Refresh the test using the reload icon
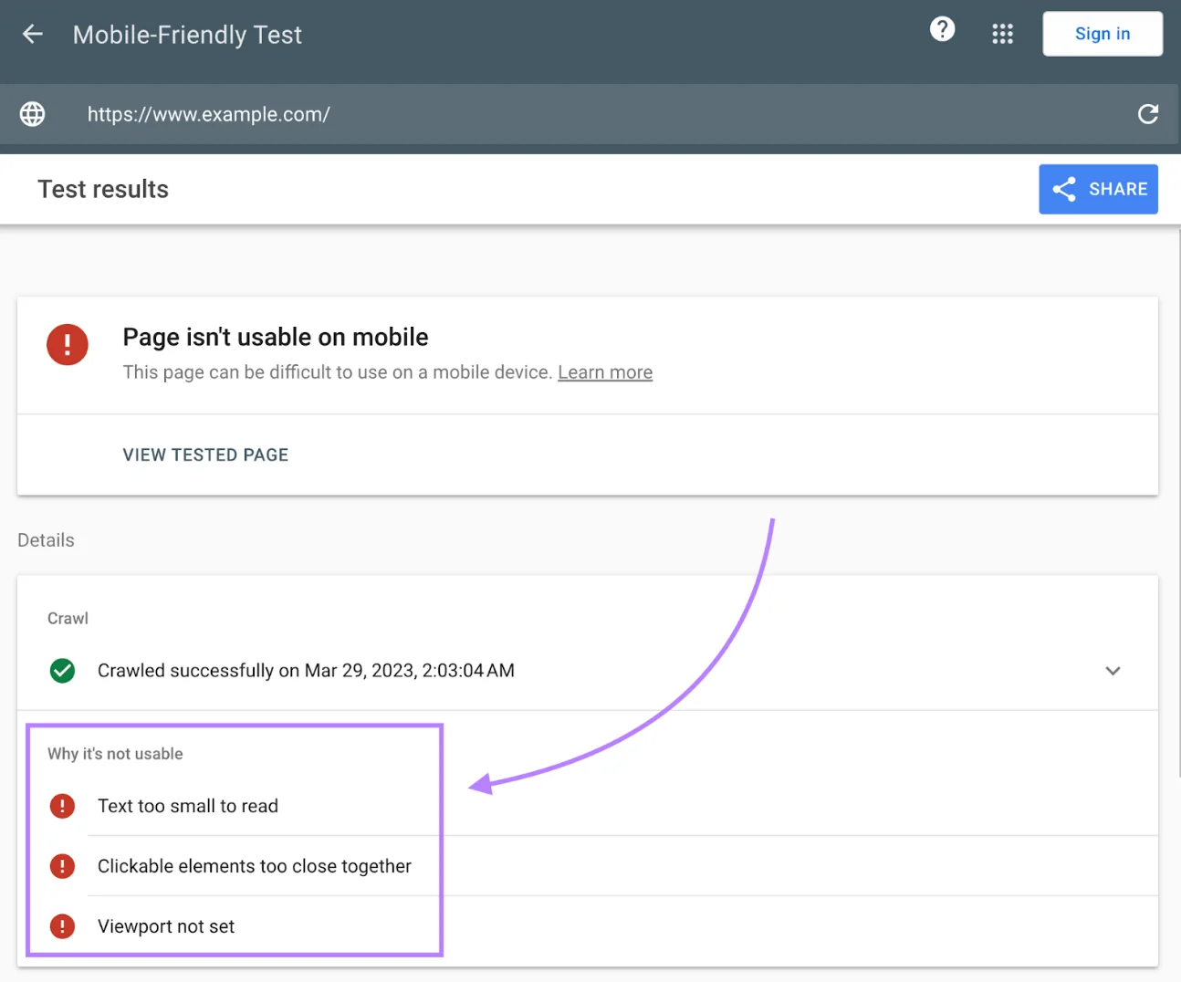Viewport: 1181px width, 982px height. (1147, 114)
